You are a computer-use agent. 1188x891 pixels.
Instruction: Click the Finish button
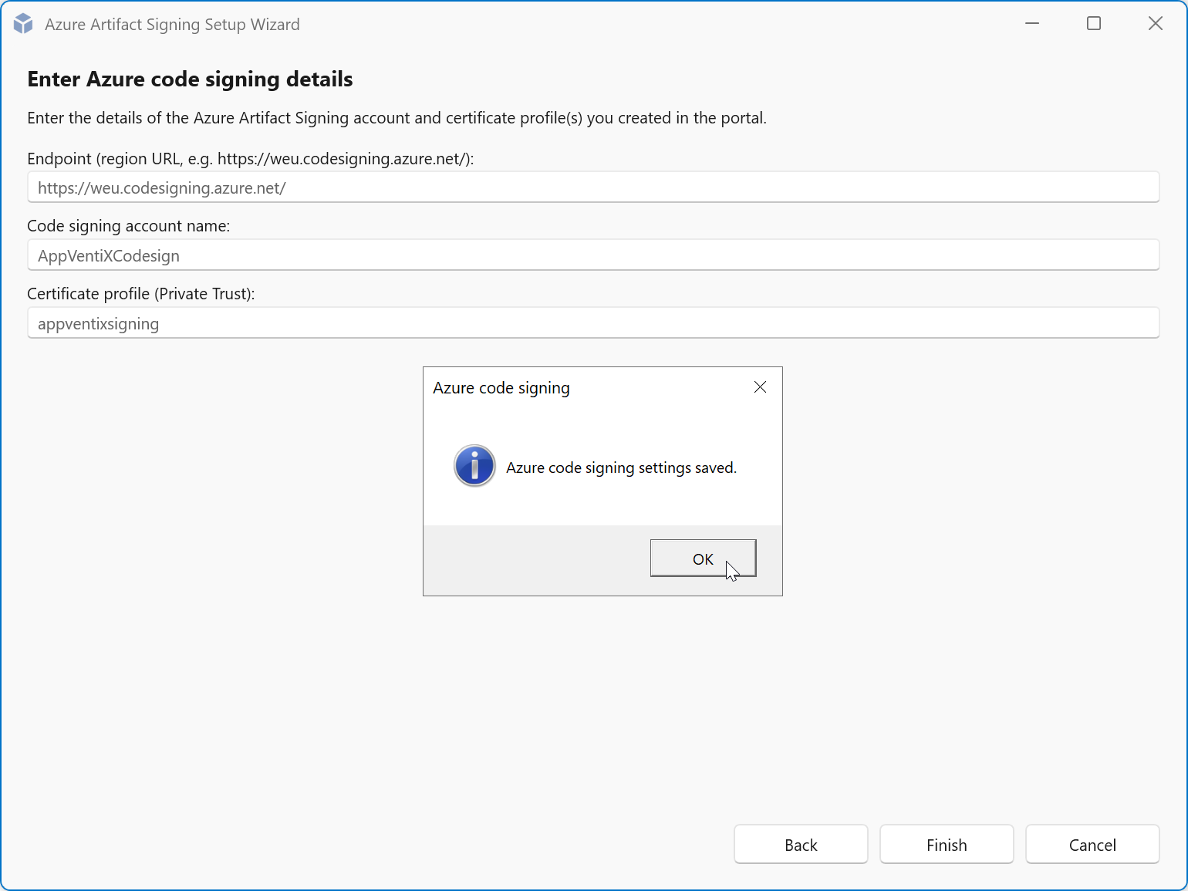click(x=947, y=845)
